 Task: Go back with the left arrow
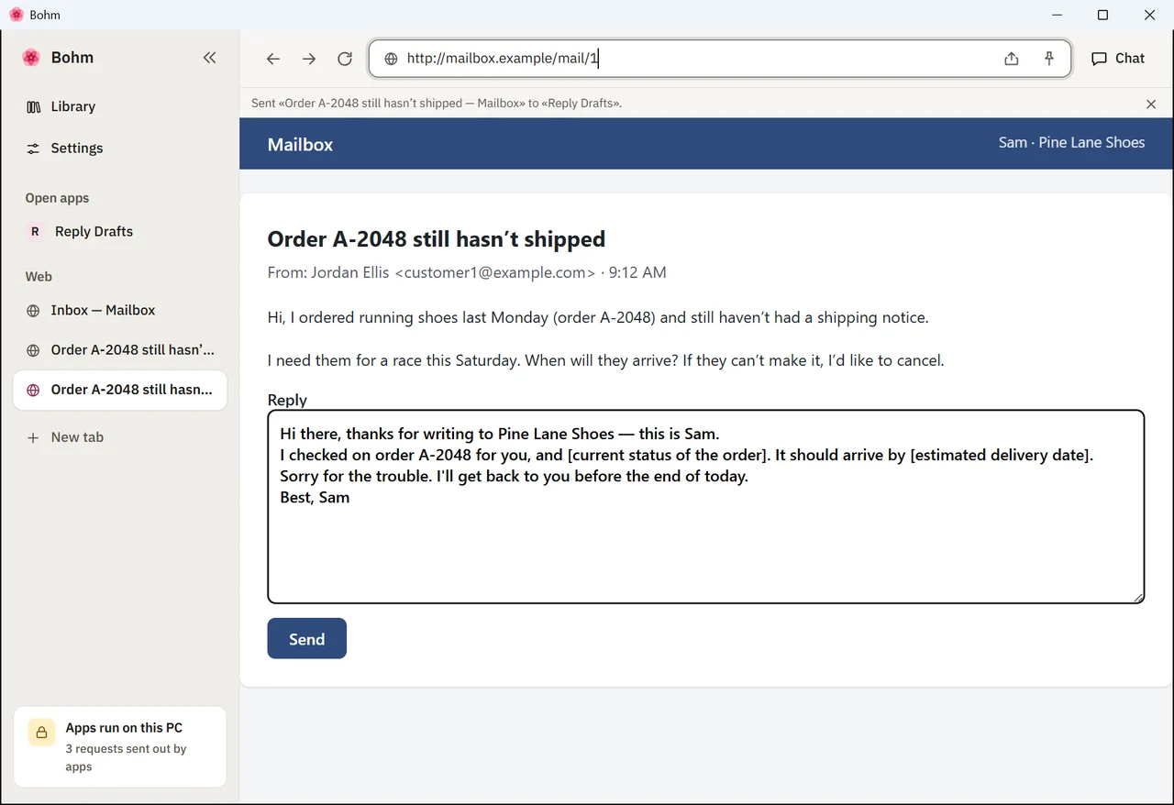tap(273, 59)
